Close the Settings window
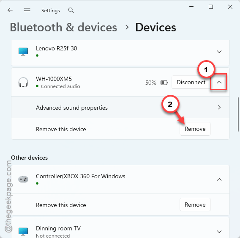Viewport: 240px width, 238px height. click(x=230, y=7)
